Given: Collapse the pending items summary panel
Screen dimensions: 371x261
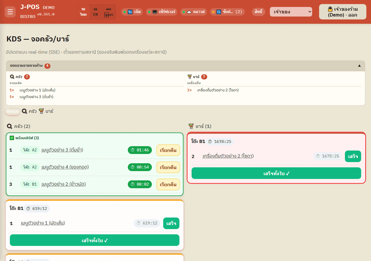Looking at the screenshot, I should tap(359, 66).
